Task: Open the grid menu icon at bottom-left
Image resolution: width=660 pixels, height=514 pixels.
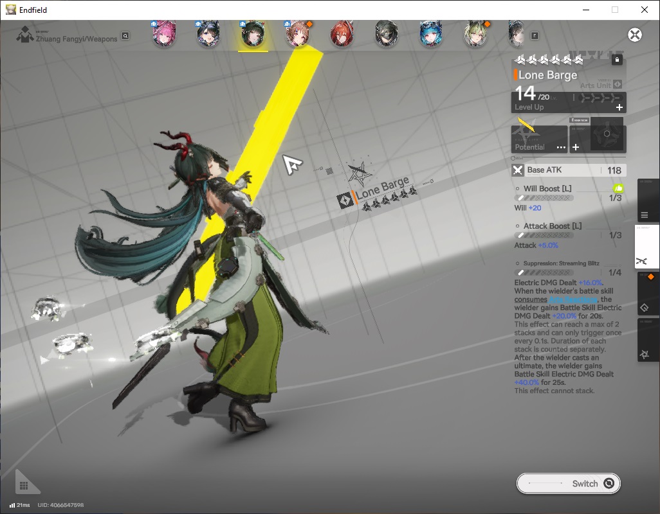Action: click(24, 486)
